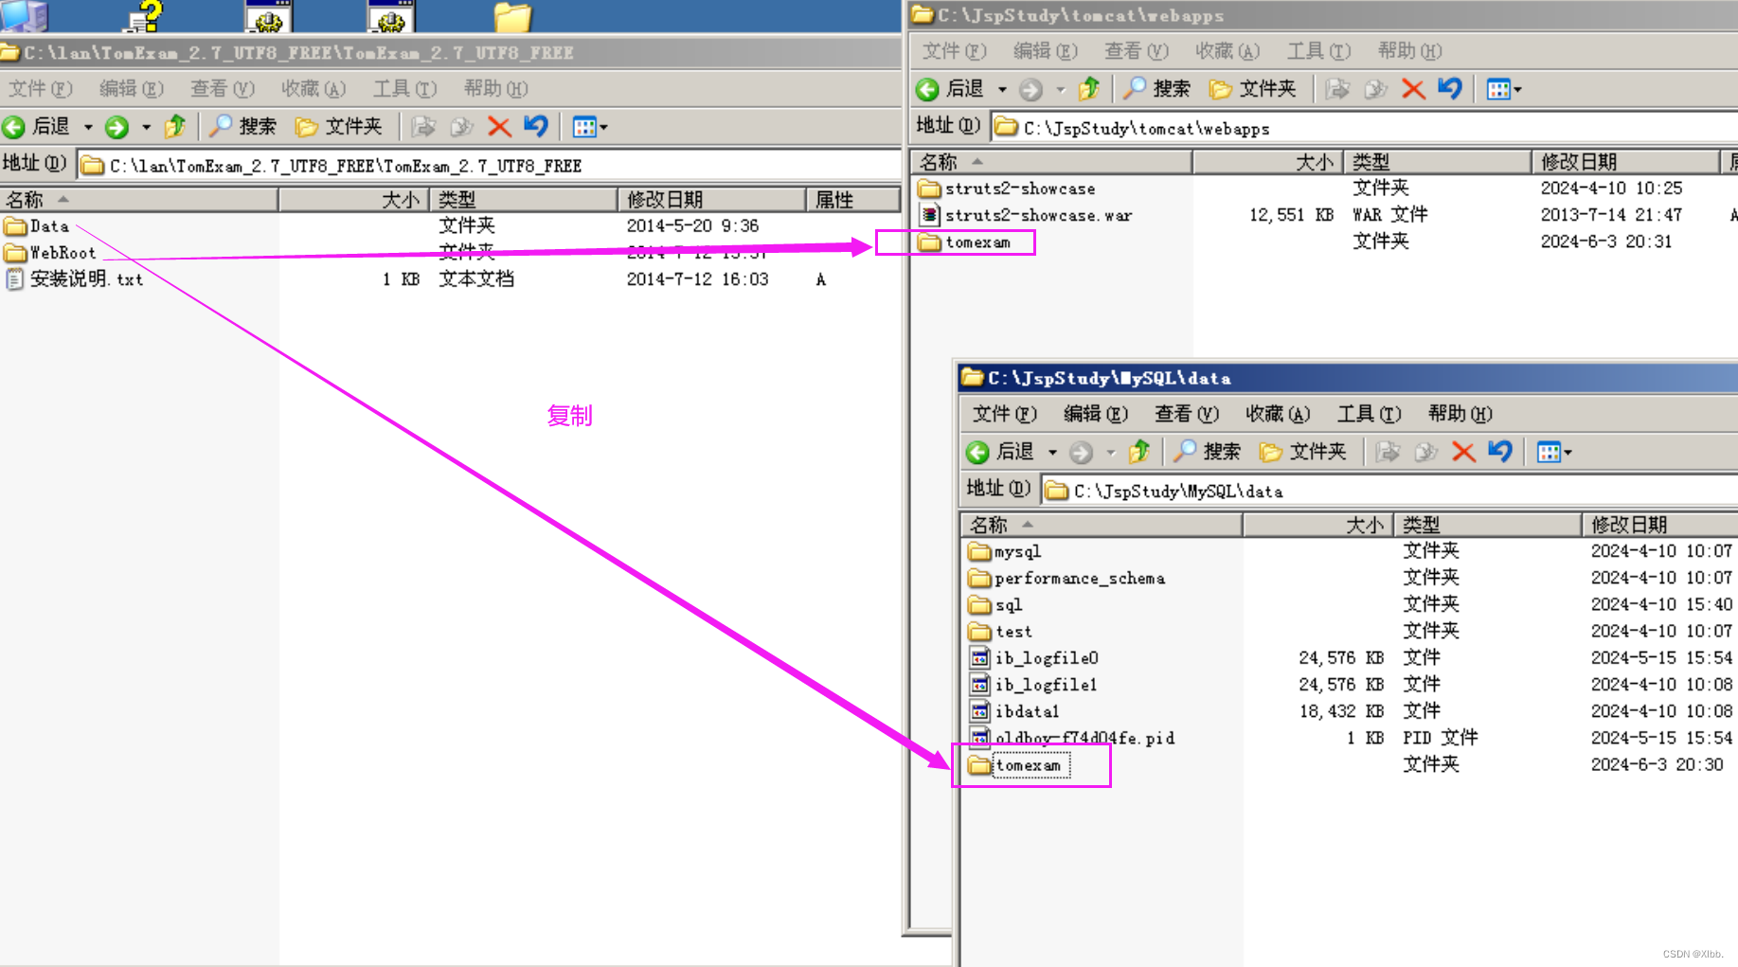Select ib_logfile0 file
Screen dimensions: 1738x967
click(x=1034, y=657)
